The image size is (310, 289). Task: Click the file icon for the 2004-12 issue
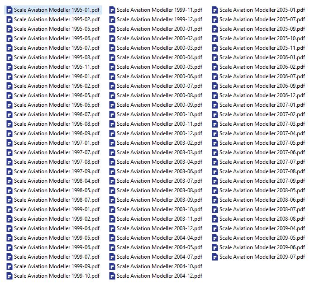[x=112, y=276]
